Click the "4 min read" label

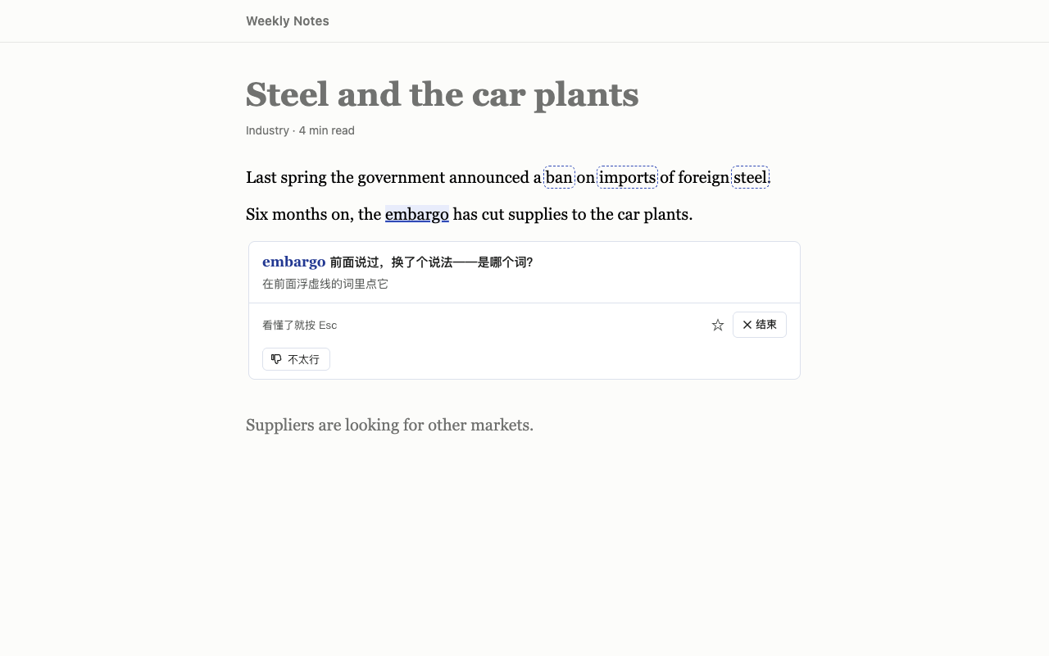(327, 130)
